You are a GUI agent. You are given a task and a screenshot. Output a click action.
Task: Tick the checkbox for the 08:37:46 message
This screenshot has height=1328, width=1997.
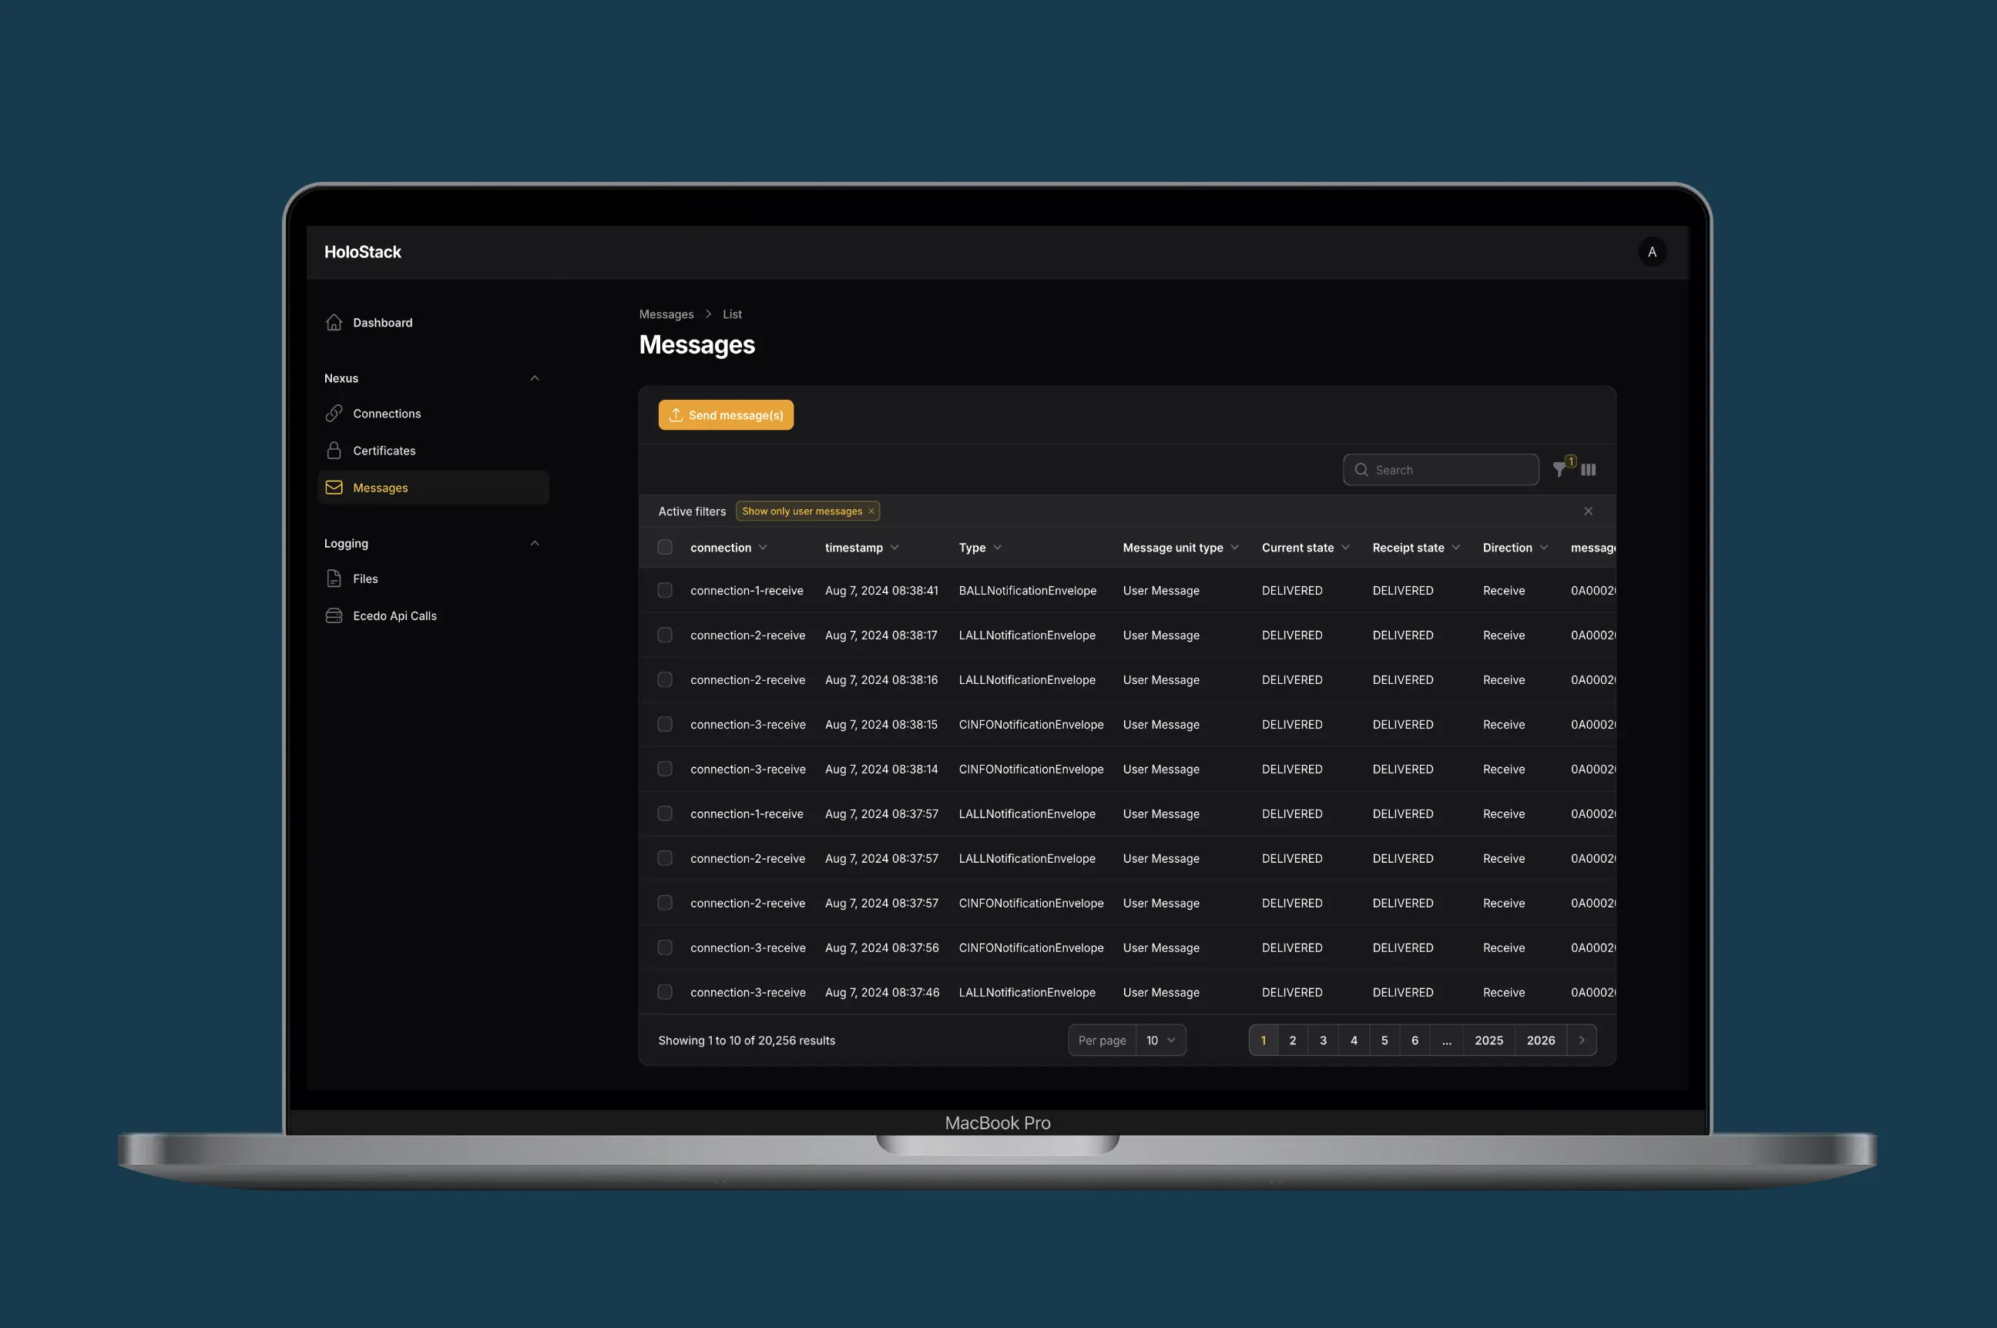pos(665,992)
